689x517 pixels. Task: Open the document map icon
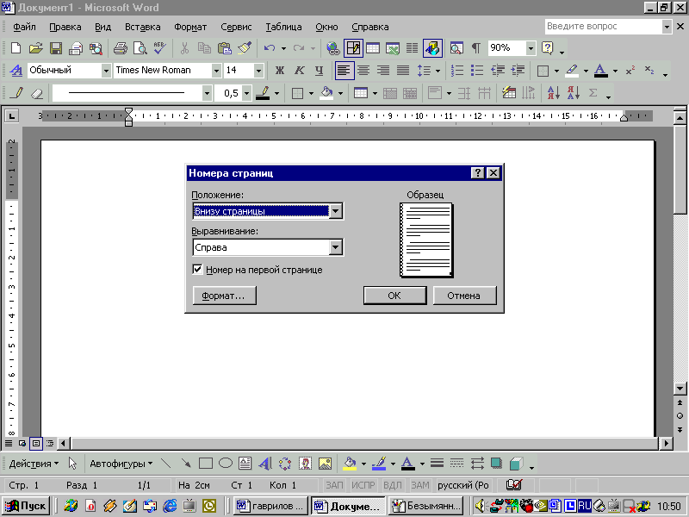[x=456, y=48]
